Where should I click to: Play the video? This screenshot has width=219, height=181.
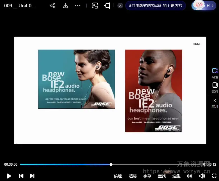click(x=9, y=176)
